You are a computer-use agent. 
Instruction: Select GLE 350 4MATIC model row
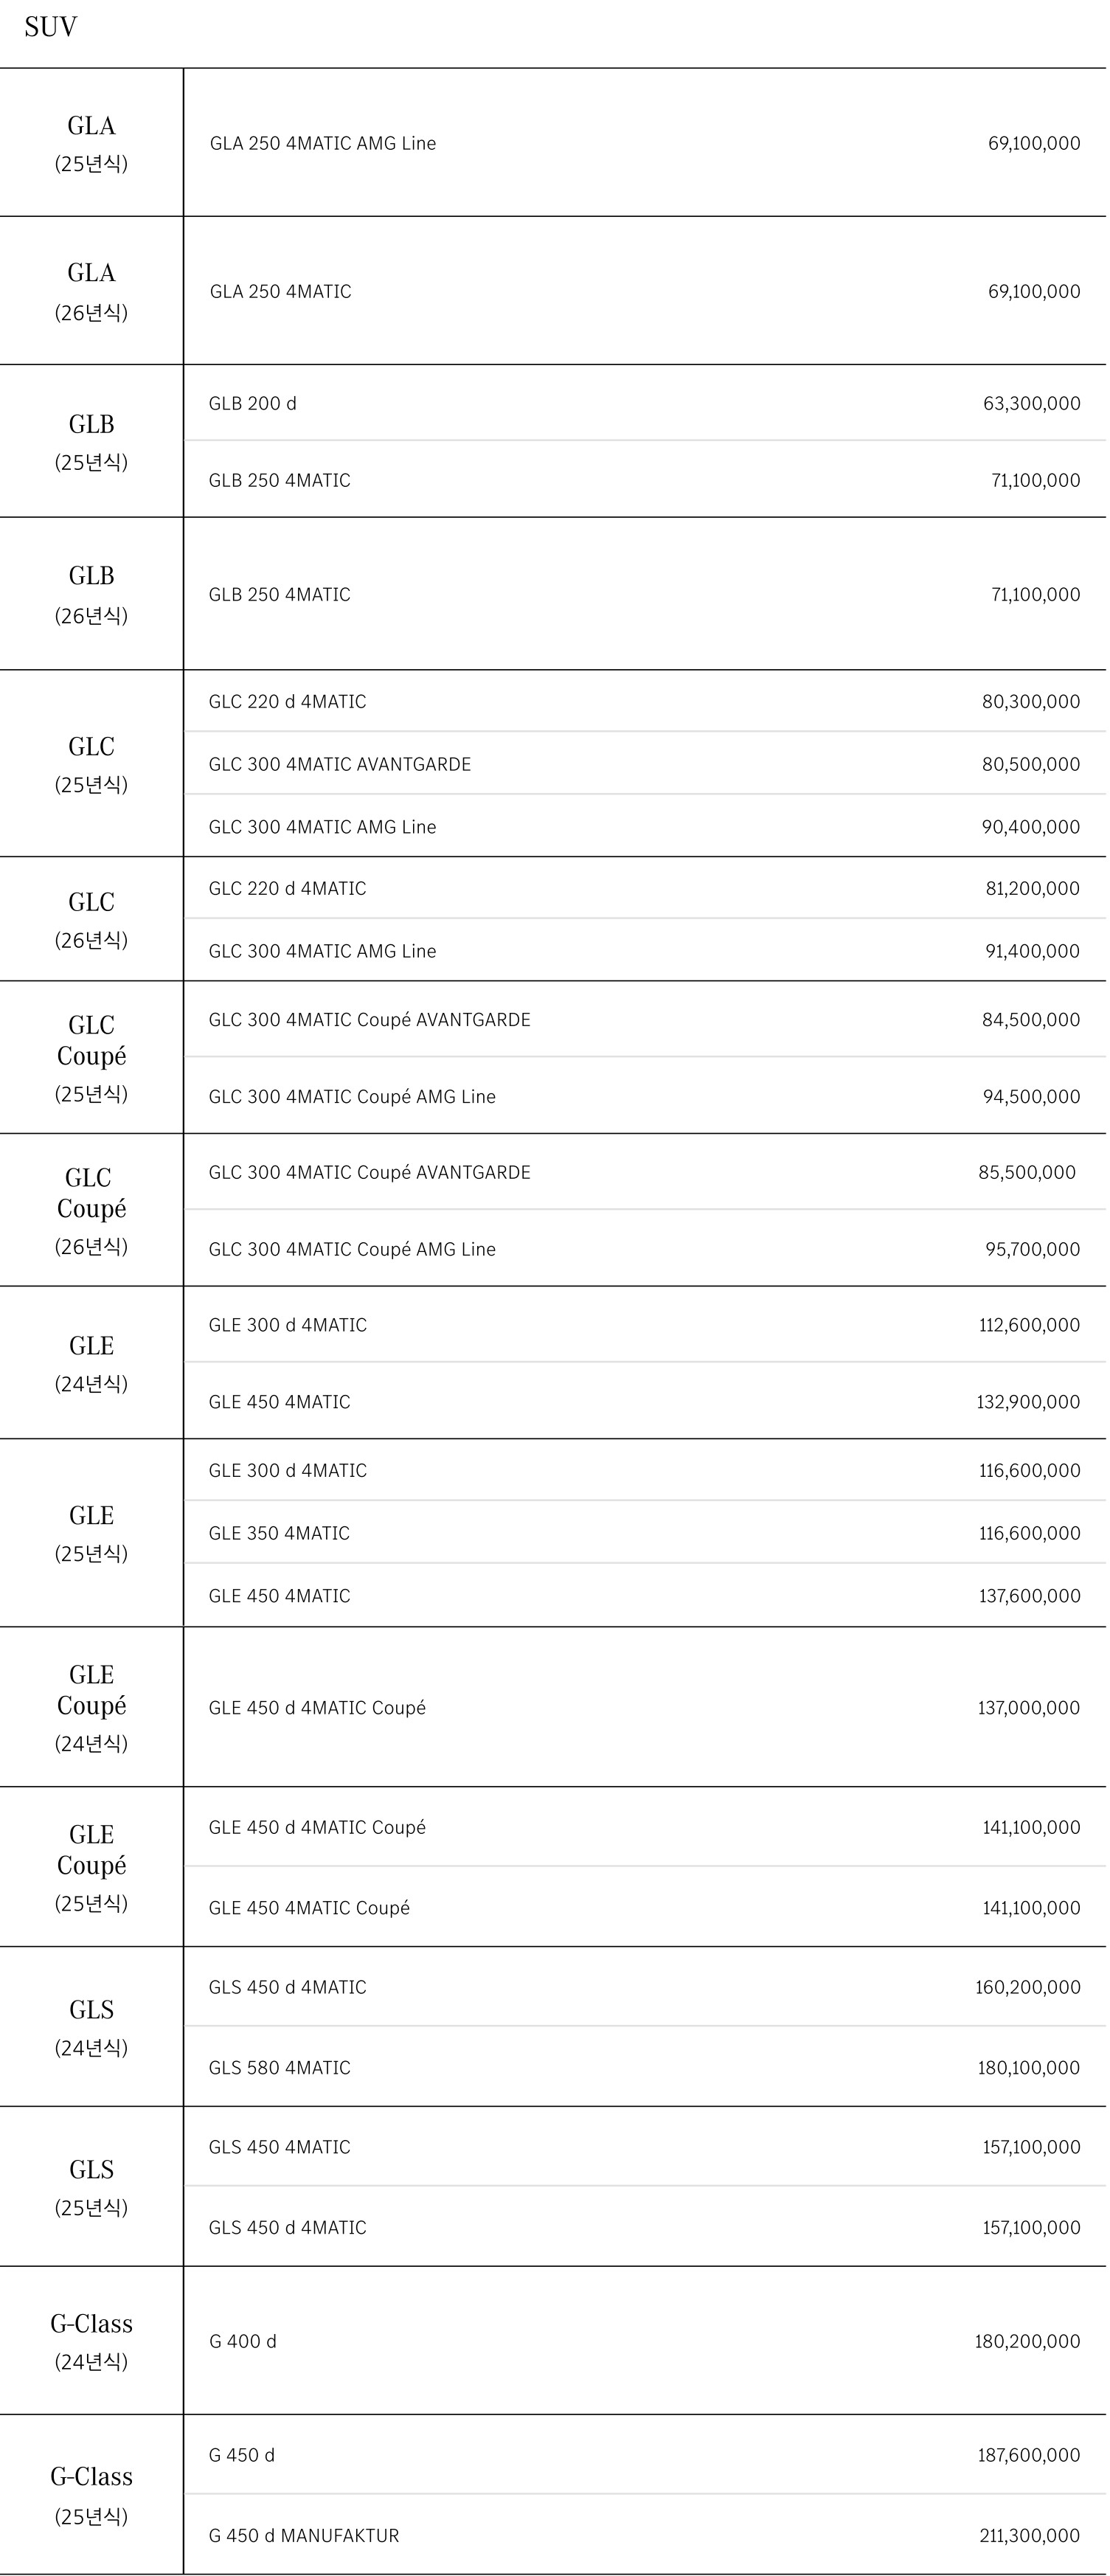point(645,1533)
